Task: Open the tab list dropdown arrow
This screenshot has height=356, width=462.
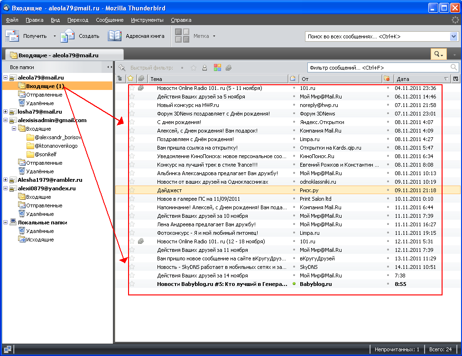Action: [x=454, y=55]
